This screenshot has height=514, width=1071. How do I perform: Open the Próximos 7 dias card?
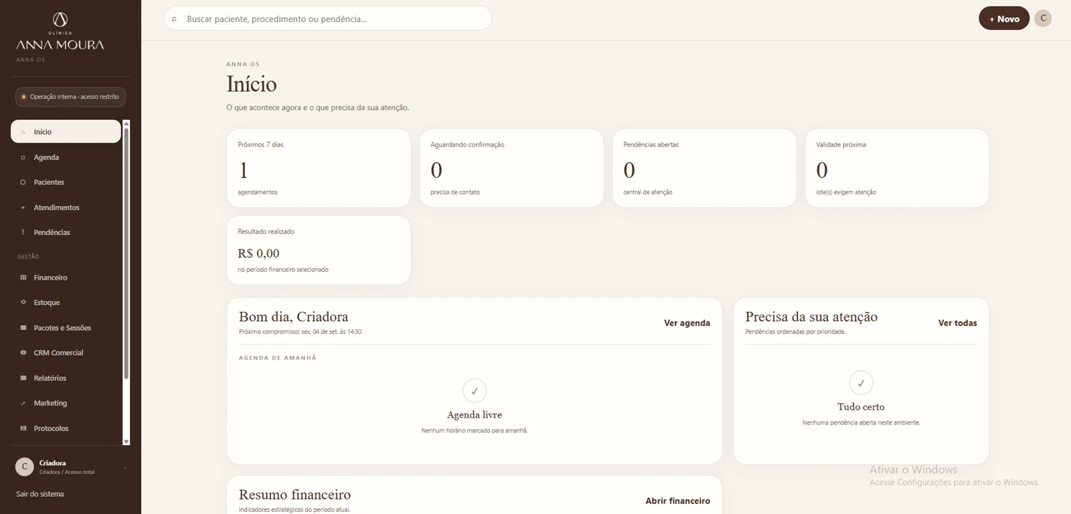click(x=319, y=168)
